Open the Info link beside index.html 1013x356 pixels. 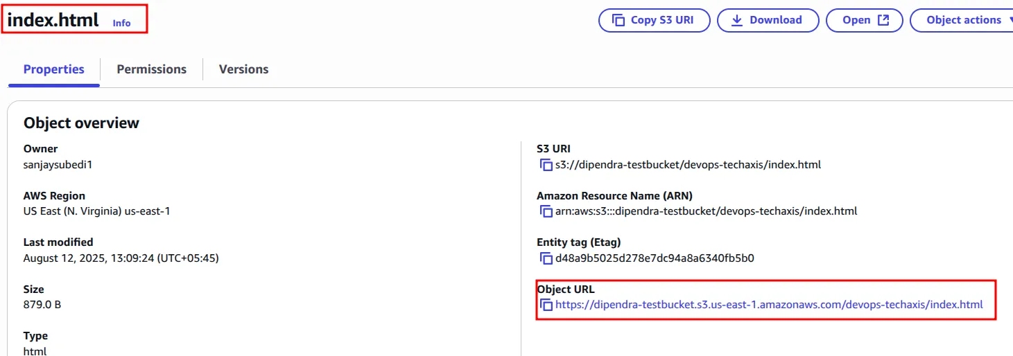pyautogui.click(x=121, y=23)
